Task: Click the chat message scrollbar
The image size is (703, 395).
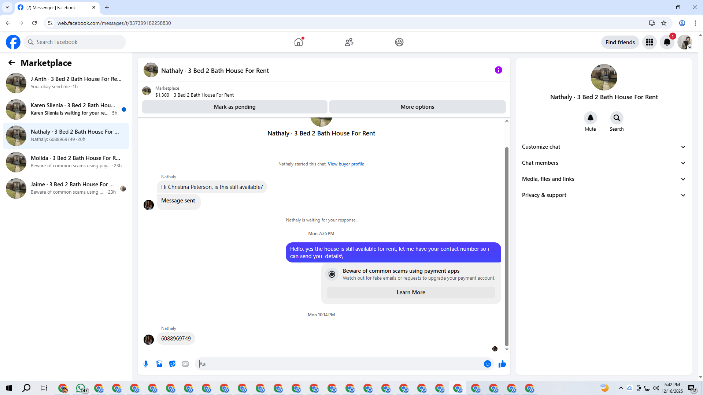Action: 507,246
